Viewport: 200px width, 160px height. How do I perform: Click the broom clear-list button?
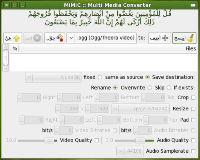pyautogui.click(x=184, y=38)
